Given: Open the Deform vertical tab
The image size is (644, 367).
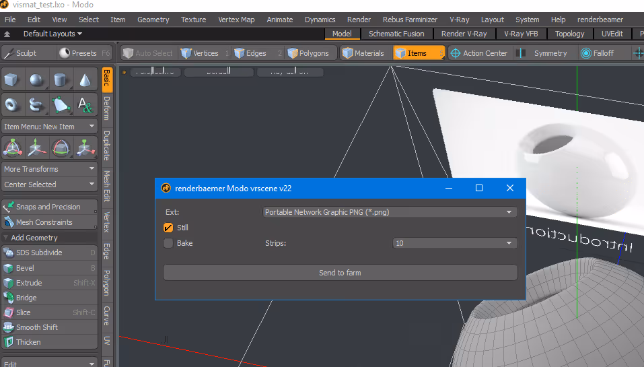Looking at the screenshot, I should [x=107, y=108].
